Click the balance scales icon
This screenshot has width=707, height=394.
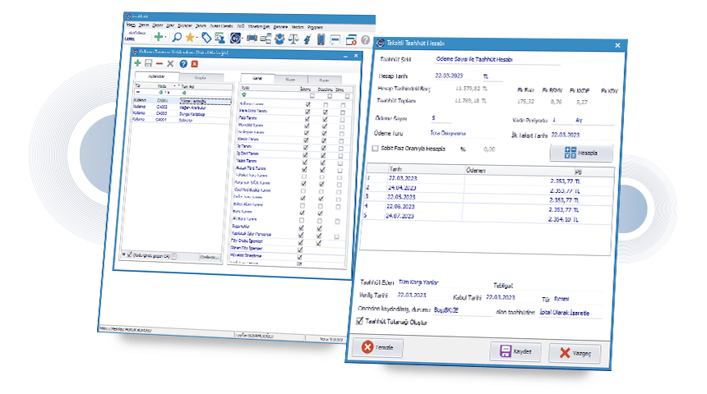(x=293, y=39)
